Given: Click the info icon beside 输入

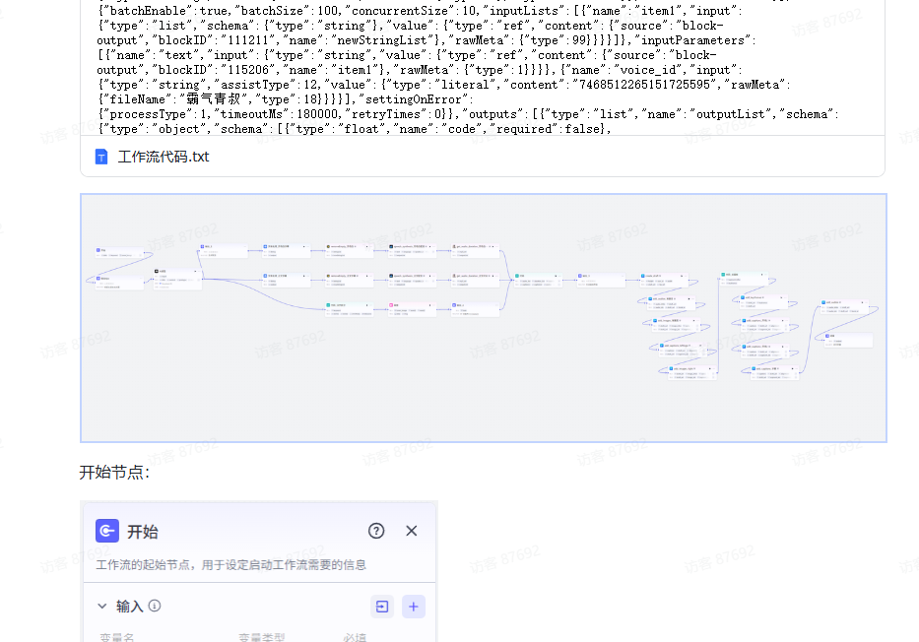Looking at the screenshot, I should click(155, 606).
